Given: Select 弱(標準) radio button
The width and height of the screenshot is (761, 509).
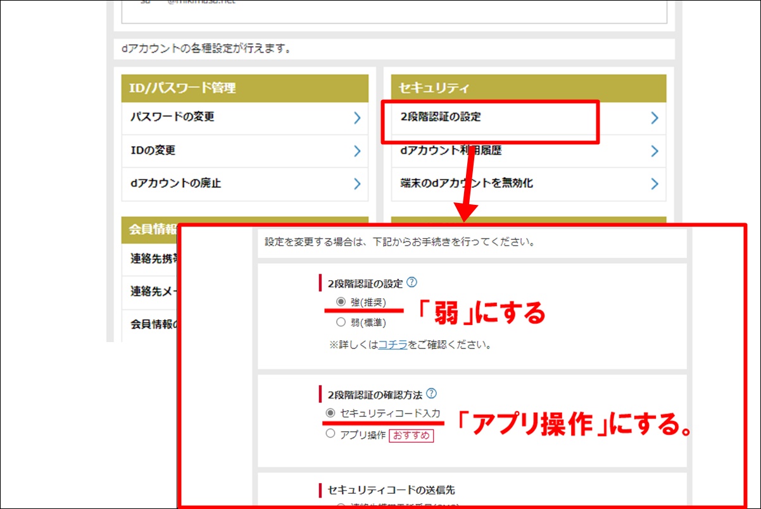Looking at the screenshot, I should [x=341, y=322].
